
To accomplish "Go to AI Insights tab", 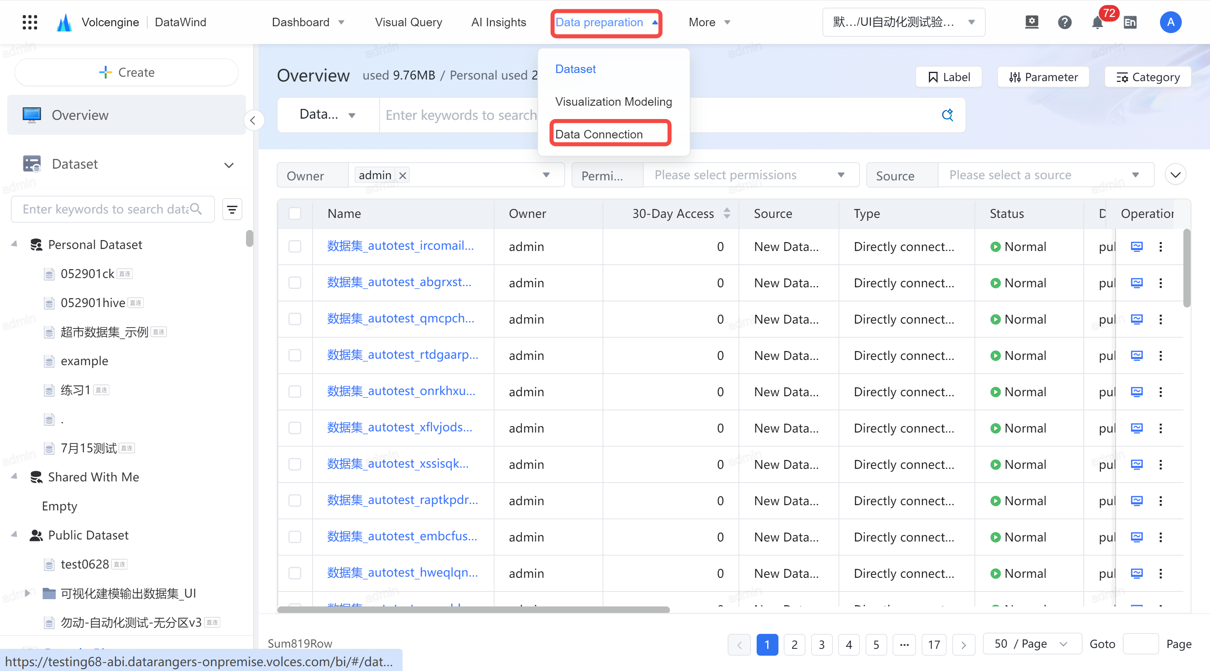I will tap(499, 22).
